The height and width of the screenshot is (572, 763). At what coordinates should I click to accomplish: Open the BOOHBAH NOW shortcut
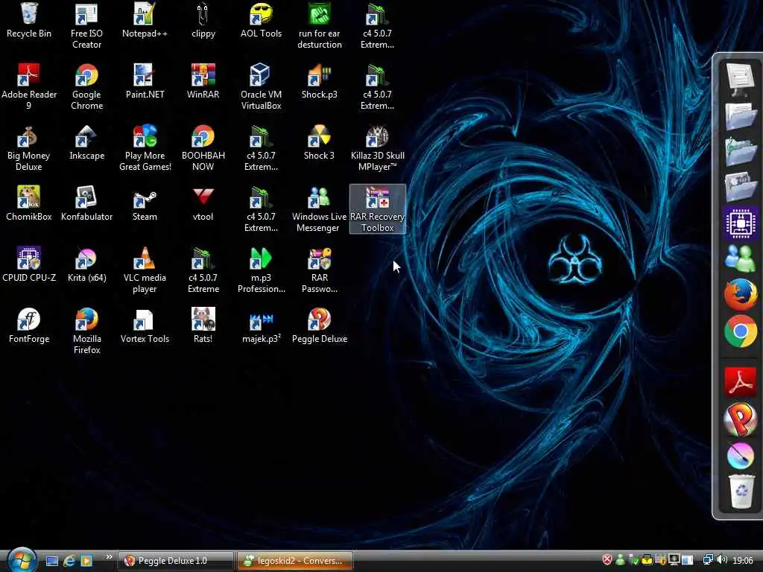coord(203,148)
